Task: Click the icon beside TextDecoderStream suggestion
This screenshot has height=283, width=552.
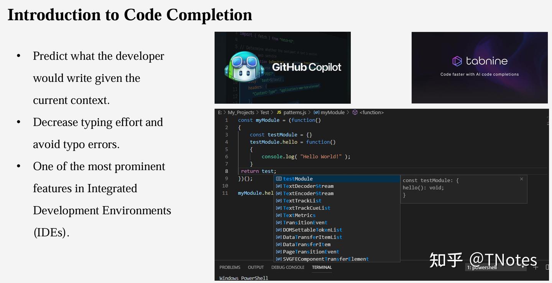Action: (x=279, y=186)
